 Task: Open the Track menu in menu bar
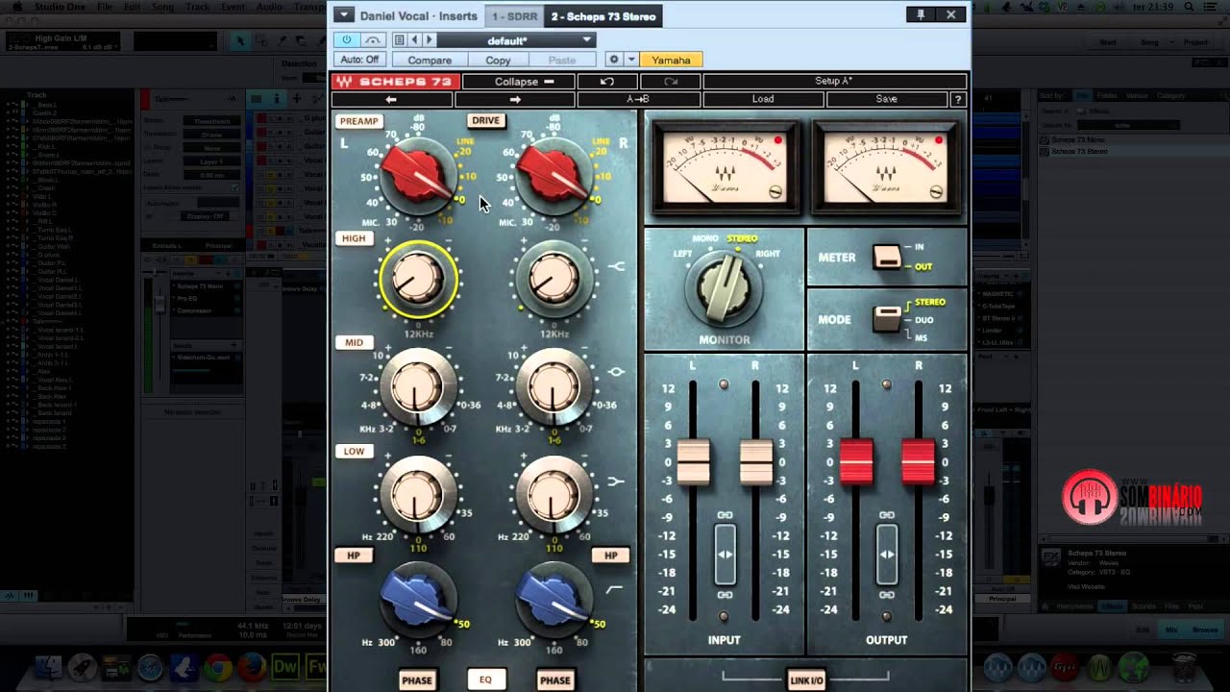[x=197, y=7]
